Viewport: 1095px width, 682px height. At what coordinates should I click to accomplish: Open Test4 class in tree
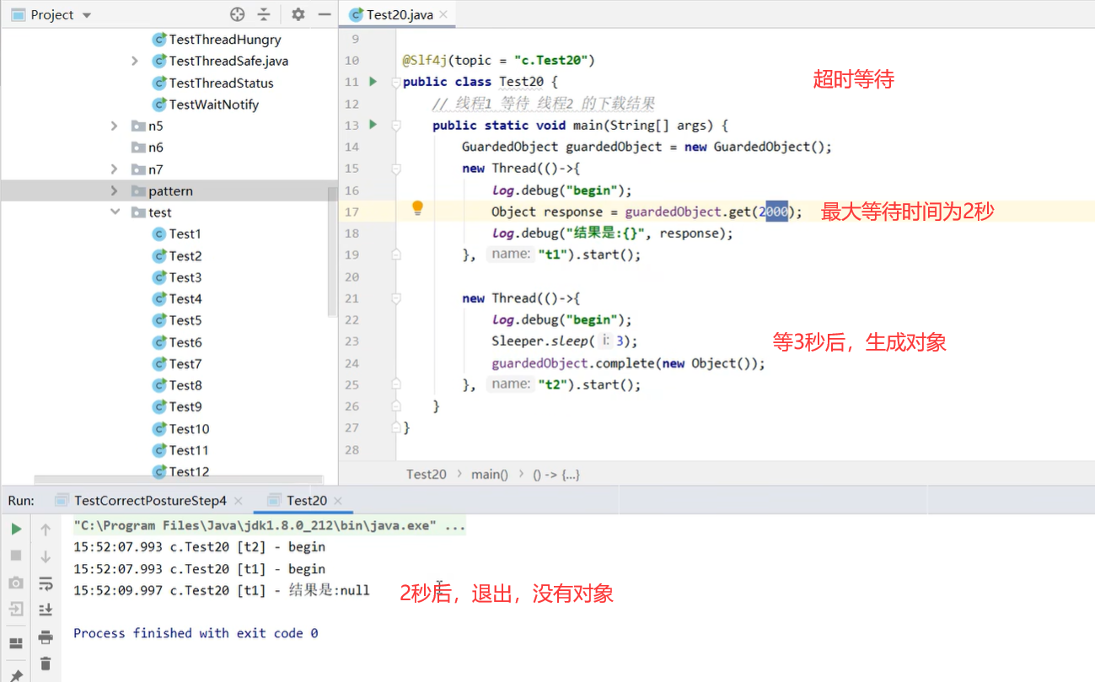point(177,298)
